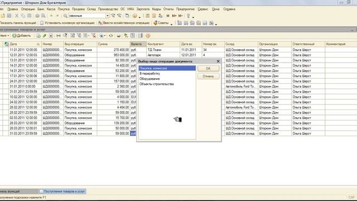Switch to Поступление товаров и услуг bottom tab

pos(62,192)
